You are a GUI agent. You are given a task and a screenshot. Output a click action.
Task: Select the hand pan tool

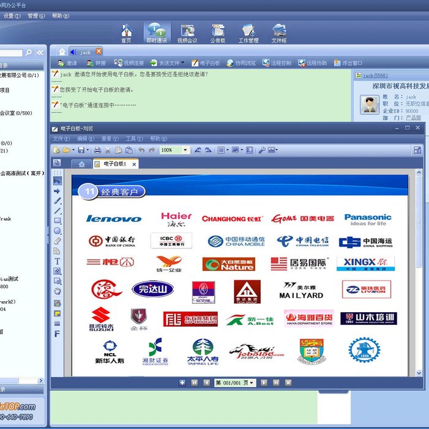tap(57, 291)
